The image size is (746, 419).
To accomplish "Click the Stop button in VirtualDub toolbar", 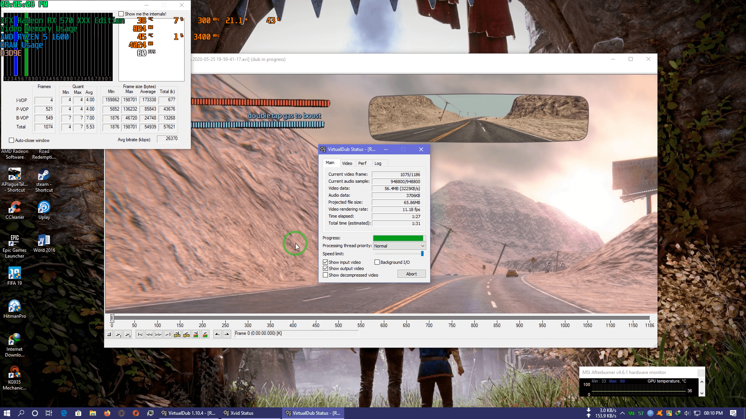I will [109, 334].
